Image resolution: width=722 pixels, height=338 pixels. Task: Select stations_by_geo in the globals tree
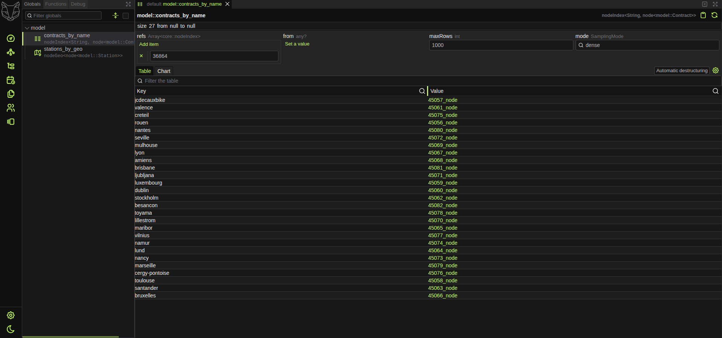(x=78, y=52)
